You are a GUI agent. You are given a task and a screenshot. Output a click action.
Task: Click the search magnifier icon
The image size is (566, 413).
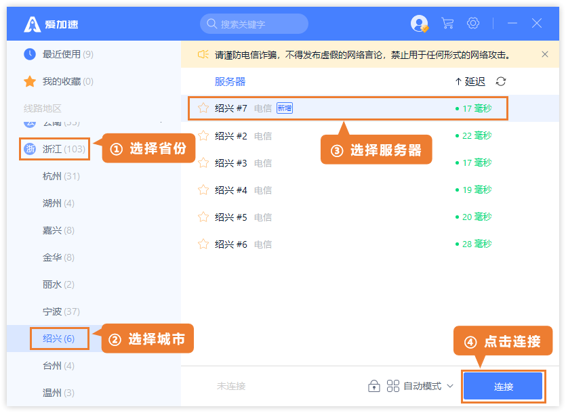click(x=211, y=24)
